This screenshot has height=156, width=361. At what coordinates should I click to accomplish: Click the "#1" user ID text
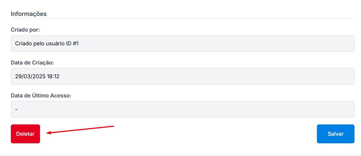(x=76, y=43)
